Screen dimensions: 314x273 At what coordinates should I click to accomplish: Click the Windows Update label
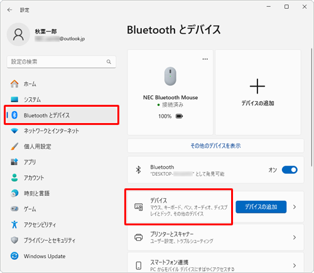point(45,256)
